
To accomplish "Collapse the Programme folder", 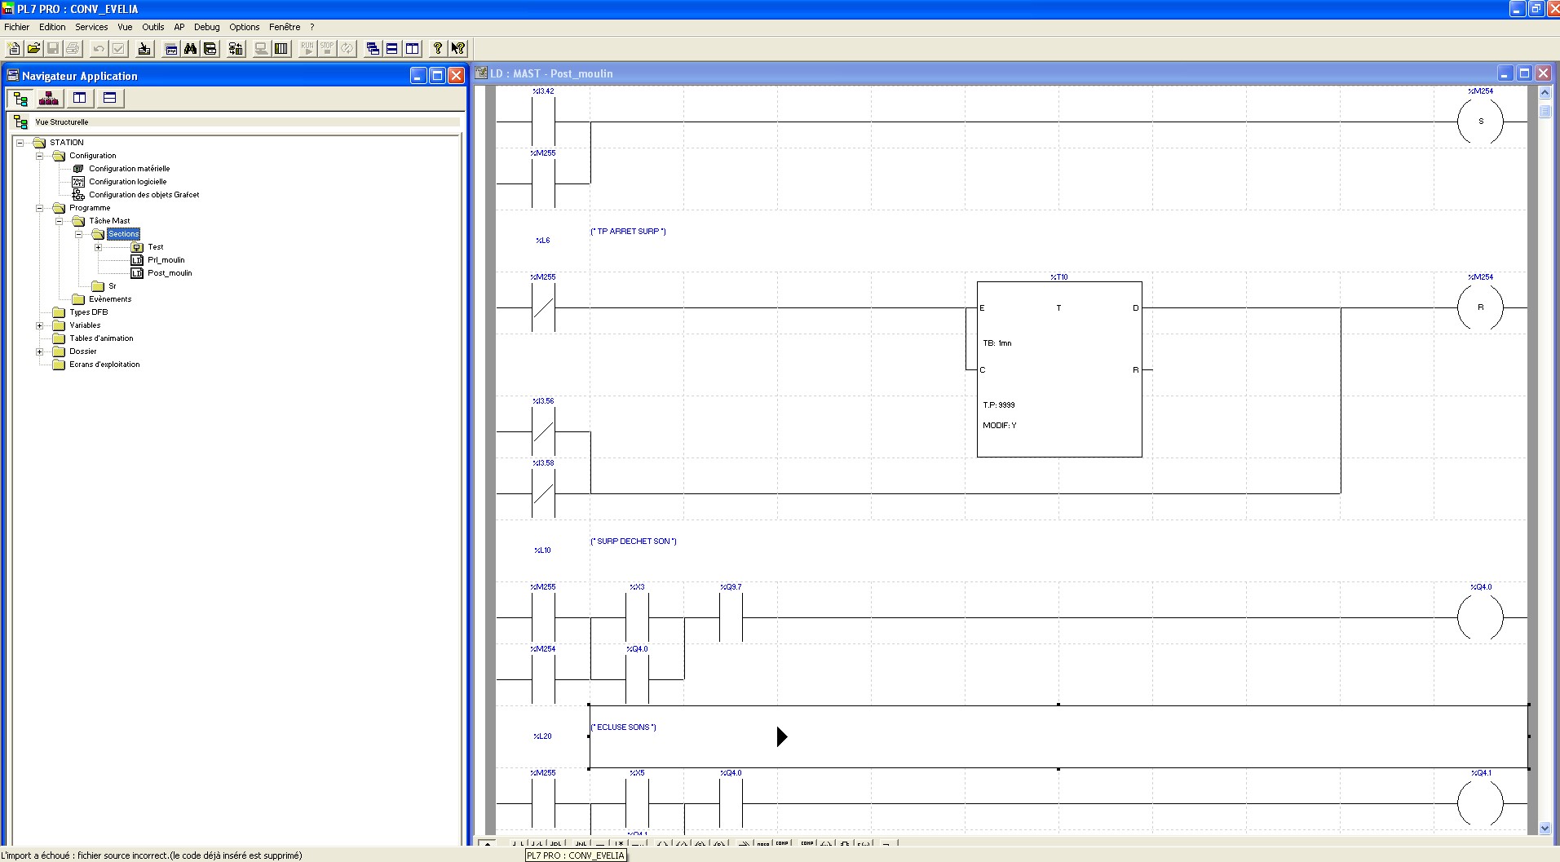I will pyautogui.click(x=39, y=208).
